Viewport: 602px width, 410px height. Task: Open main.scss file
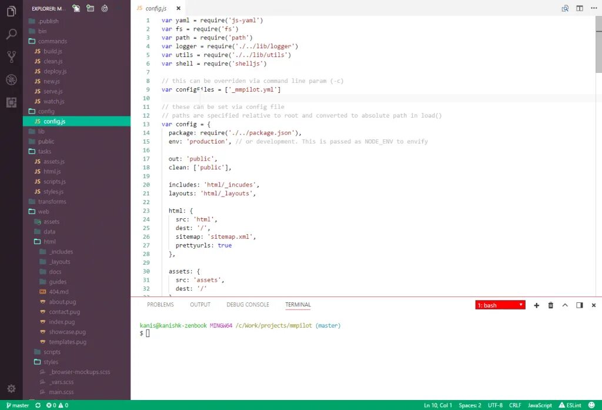(x=76, y=392)
